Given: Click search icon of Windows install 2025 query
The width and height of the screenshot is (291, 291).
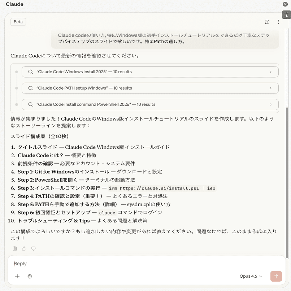Looking at the screenshot, I should [31, 72].
